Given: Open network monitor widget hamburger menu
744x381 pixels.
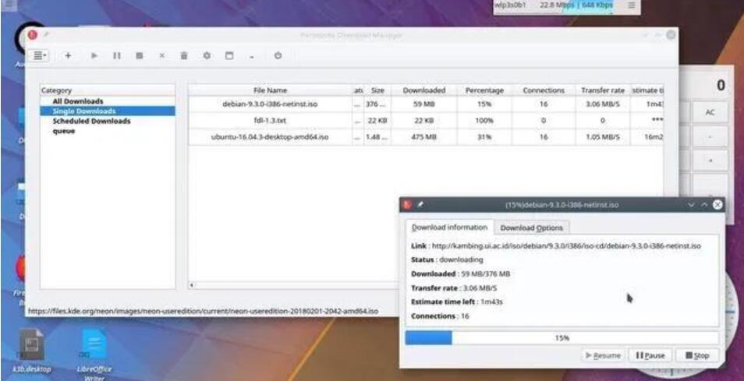Looking at the screenshot, I should coord(632,5).
